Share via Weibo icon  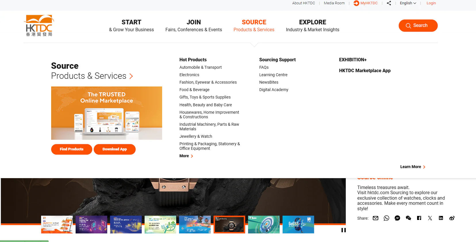[x=452, y=218]
